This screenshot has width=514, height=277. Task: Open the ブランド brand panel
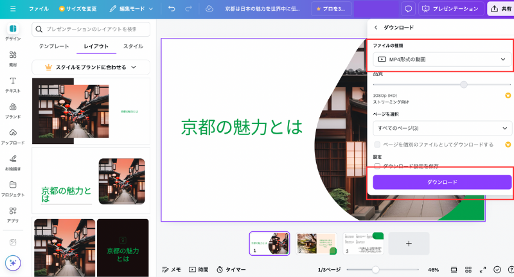click(13, 111)
